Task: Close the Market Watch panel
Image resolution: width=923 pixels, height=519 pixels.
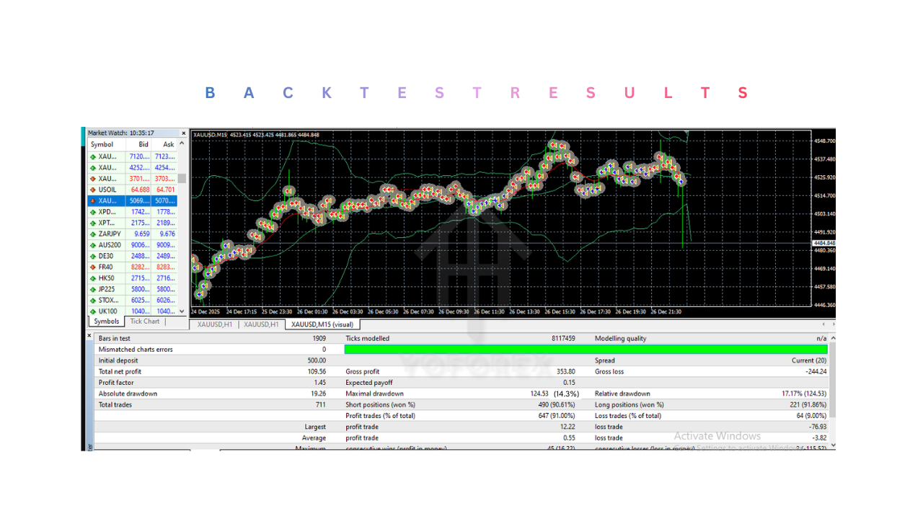Action: 183,133
